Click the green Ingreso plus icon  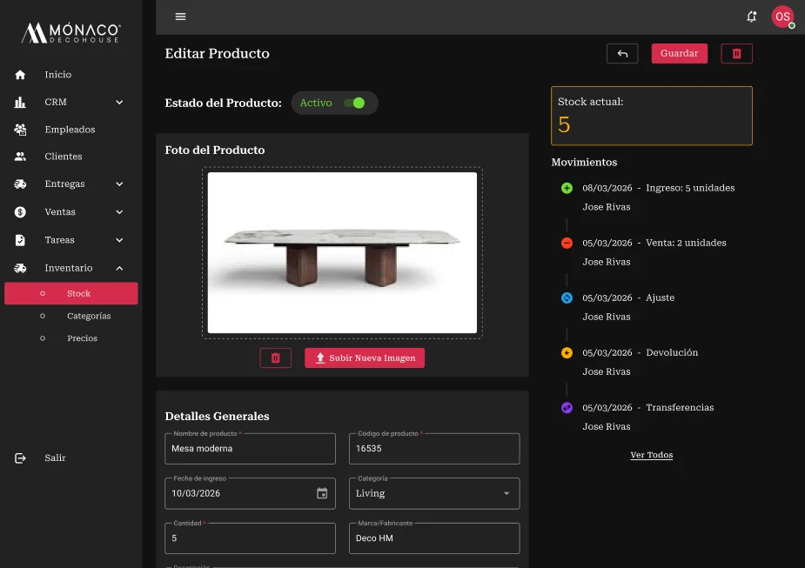pos(567,188)
